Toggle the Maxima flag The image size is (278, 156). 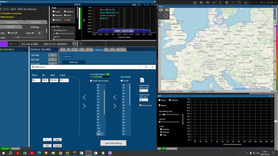click(x=53, y=20)
